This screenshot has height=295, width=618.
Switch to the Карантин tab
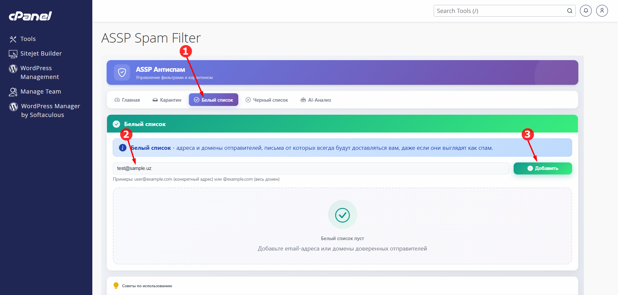[x=167, y=100]
